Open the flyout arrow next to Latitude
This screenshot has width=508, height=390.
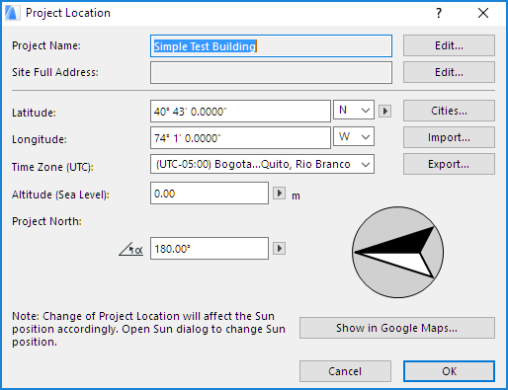384,112
